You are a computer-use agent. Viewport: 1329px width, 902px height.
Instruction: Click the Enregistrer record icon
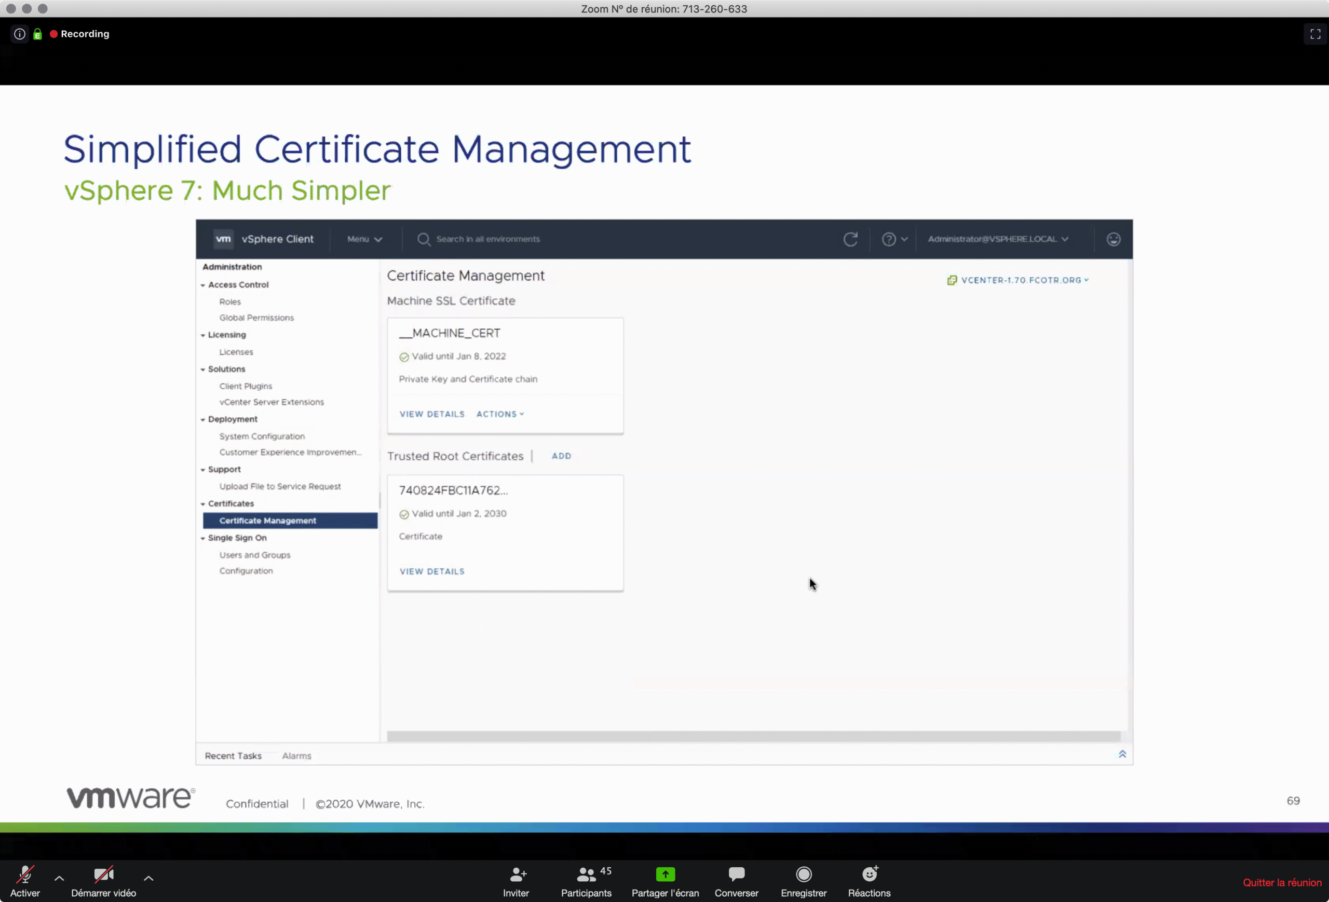[804, 874]
